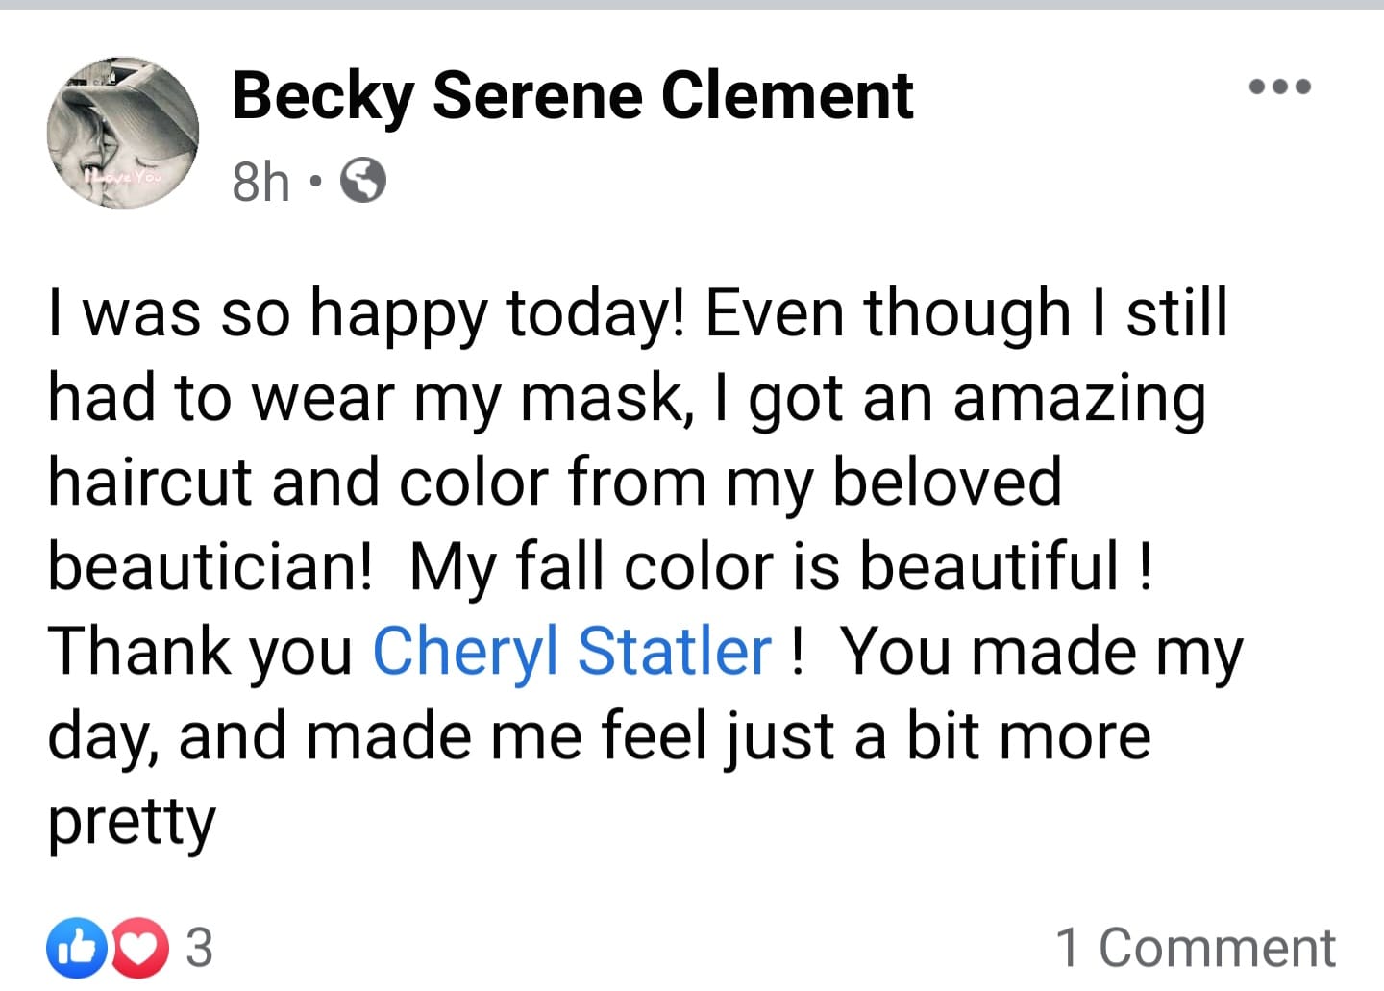
Task: Show who reacted via the count 3
Action: pyautogui.click(x=198, y=947)
